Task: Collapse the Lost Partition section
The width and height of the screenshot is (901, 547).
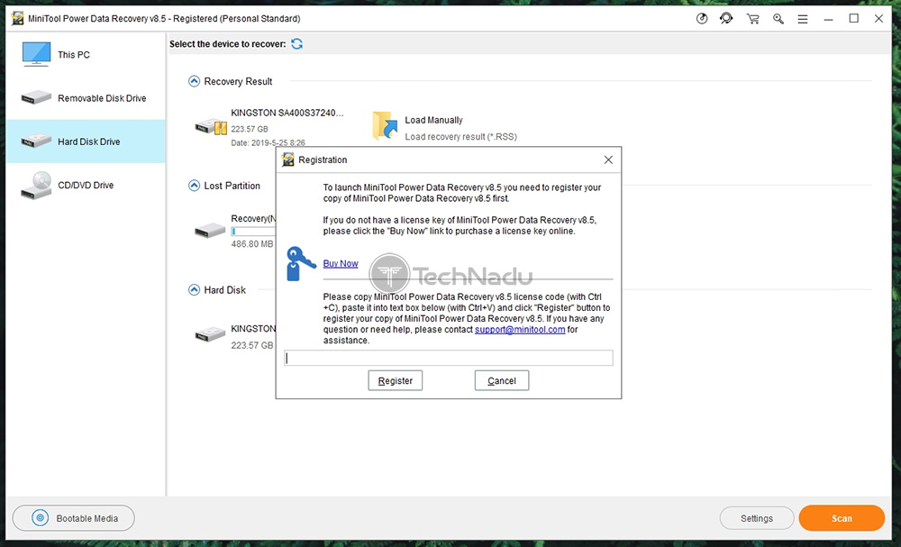Action: 193,186
